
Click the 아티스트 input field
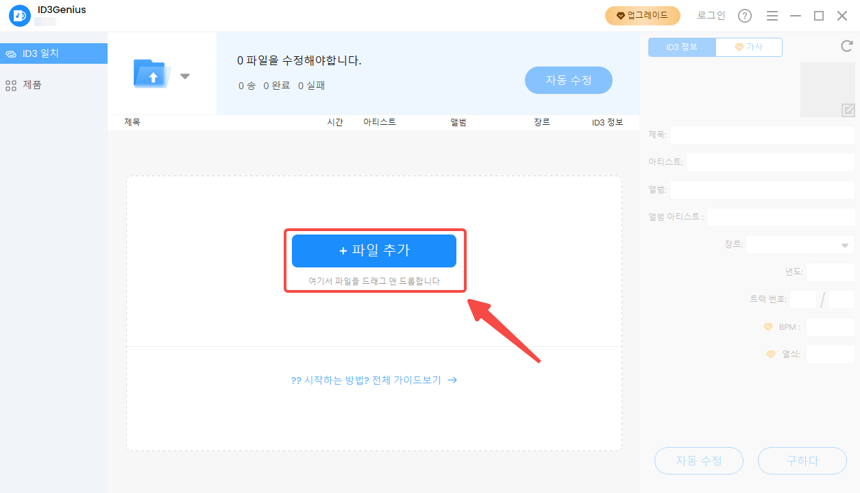(x=770, y=163)
